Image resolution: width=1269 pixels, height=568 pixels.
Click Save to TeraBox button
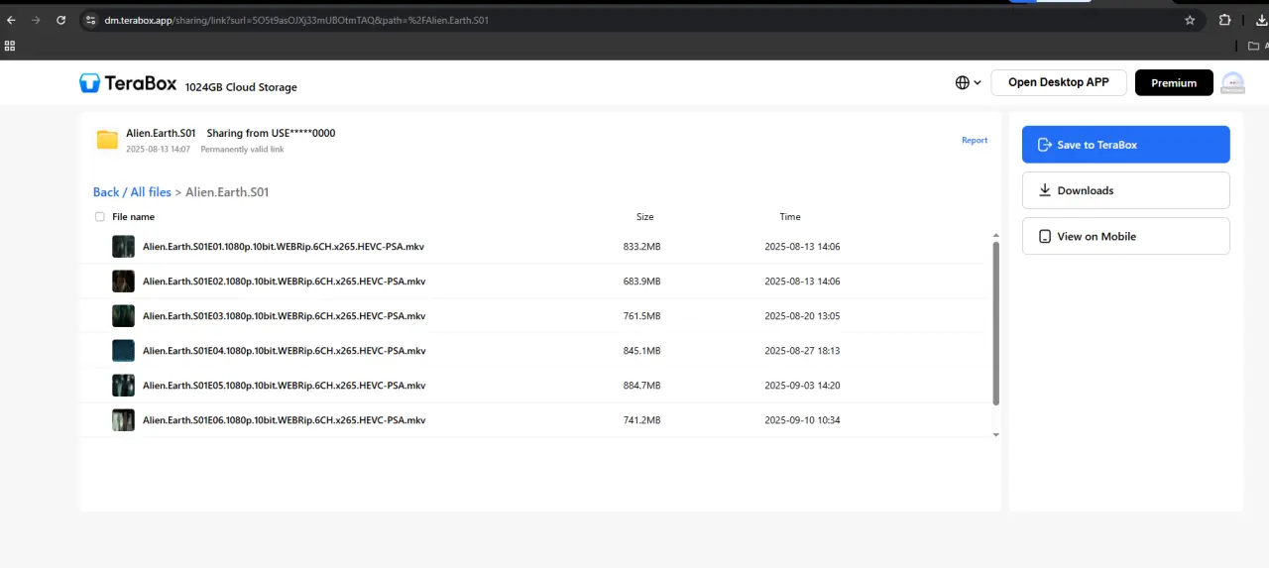(1126, 145)
